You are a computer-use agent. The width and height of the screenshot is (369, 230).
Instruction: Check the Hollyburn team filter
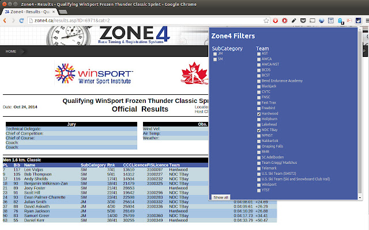click(259, 120)
